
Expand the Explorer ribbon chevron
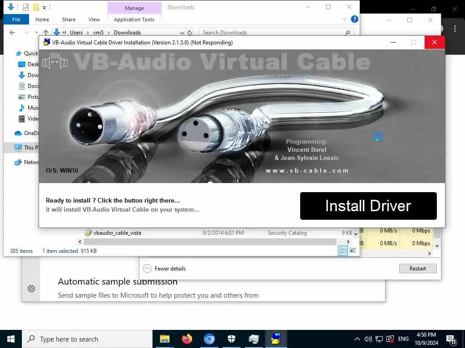point(344,19)
